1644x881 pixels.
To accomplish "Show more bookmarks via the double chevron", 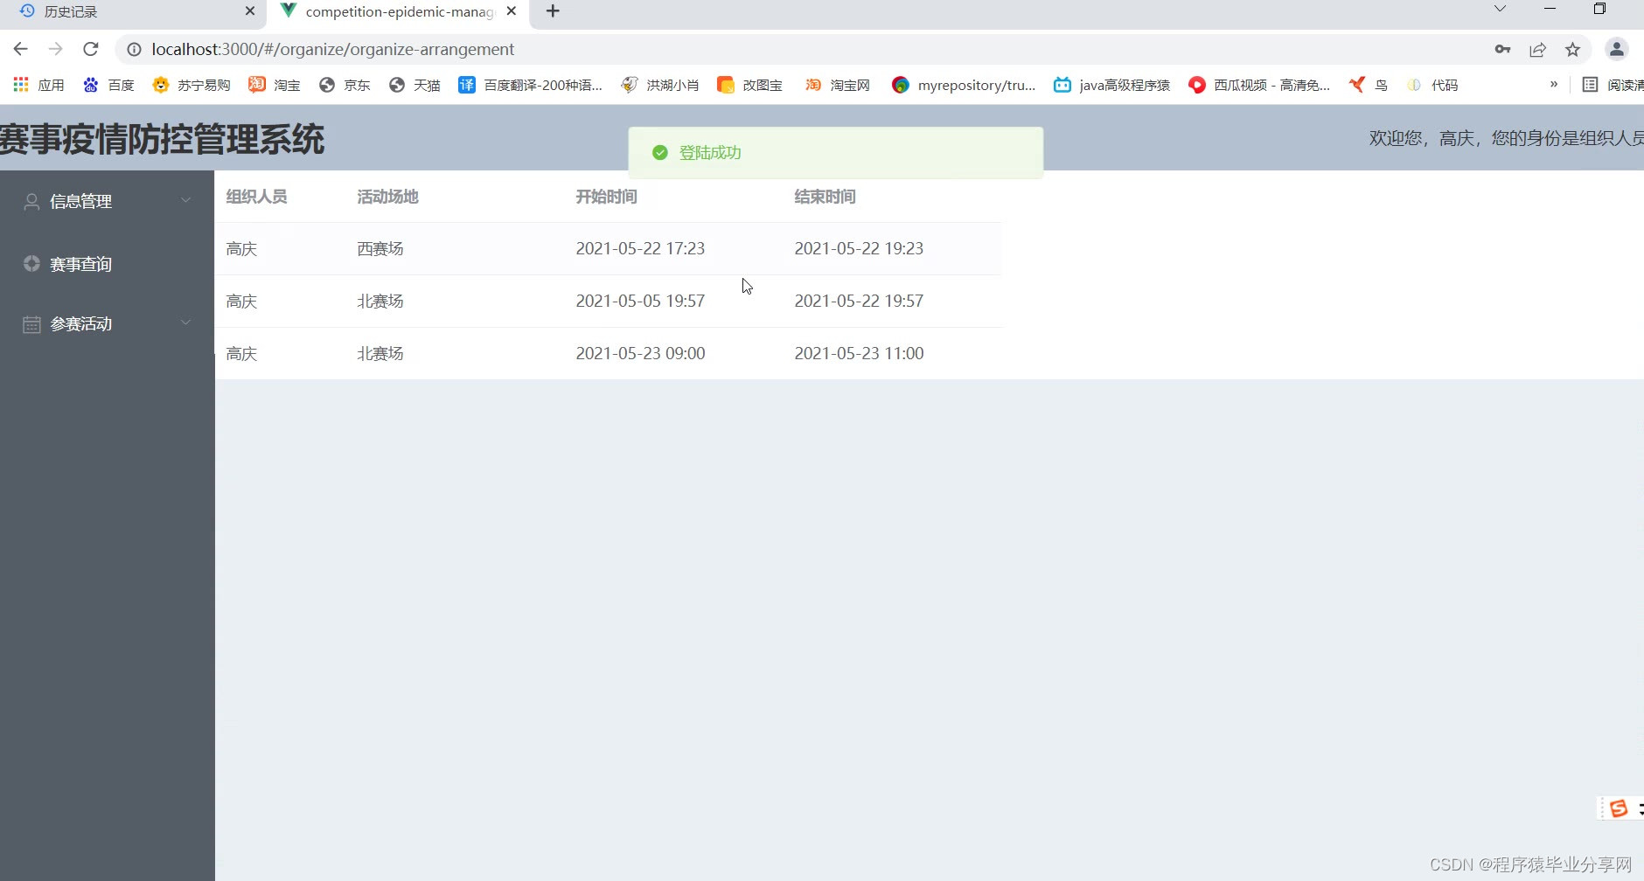I will pyautogui.click(x=1554, y=85).
